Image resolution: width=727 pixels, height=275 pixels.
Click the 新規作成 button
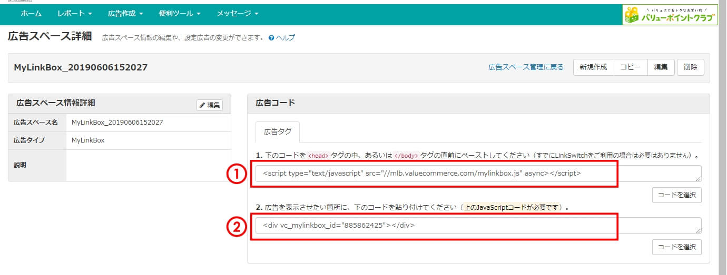[593, 67]
